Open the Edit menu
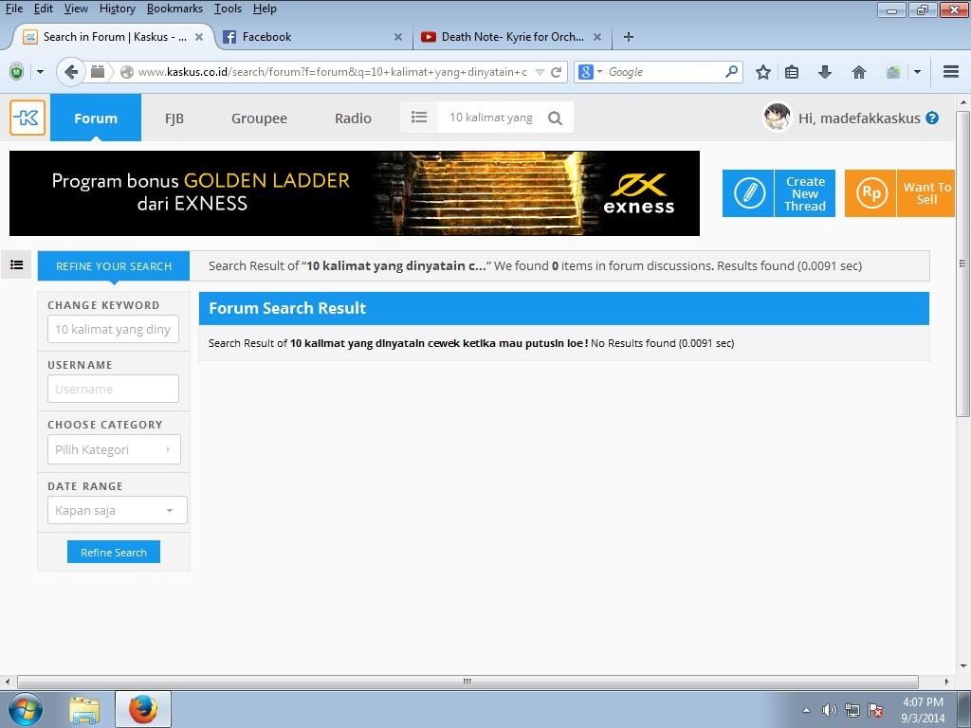The width and height of the screenshot is (971, 728). pyautogui.click(x=44, y=9)
